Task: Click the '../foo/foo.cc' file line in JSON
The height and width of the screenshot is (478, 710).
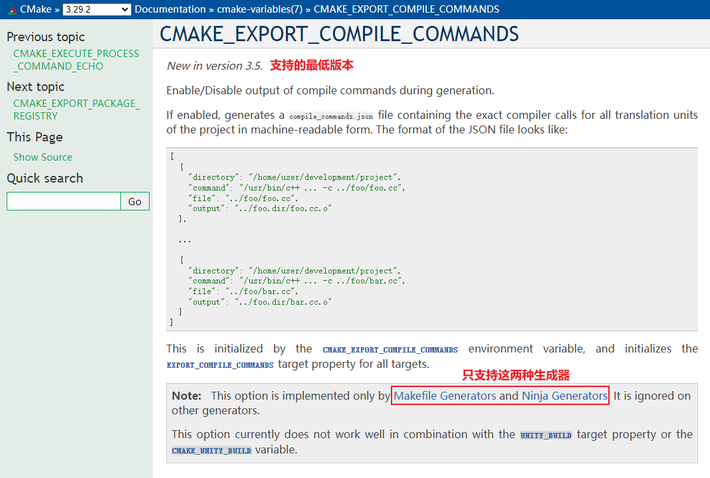Action: coord(243,198)
